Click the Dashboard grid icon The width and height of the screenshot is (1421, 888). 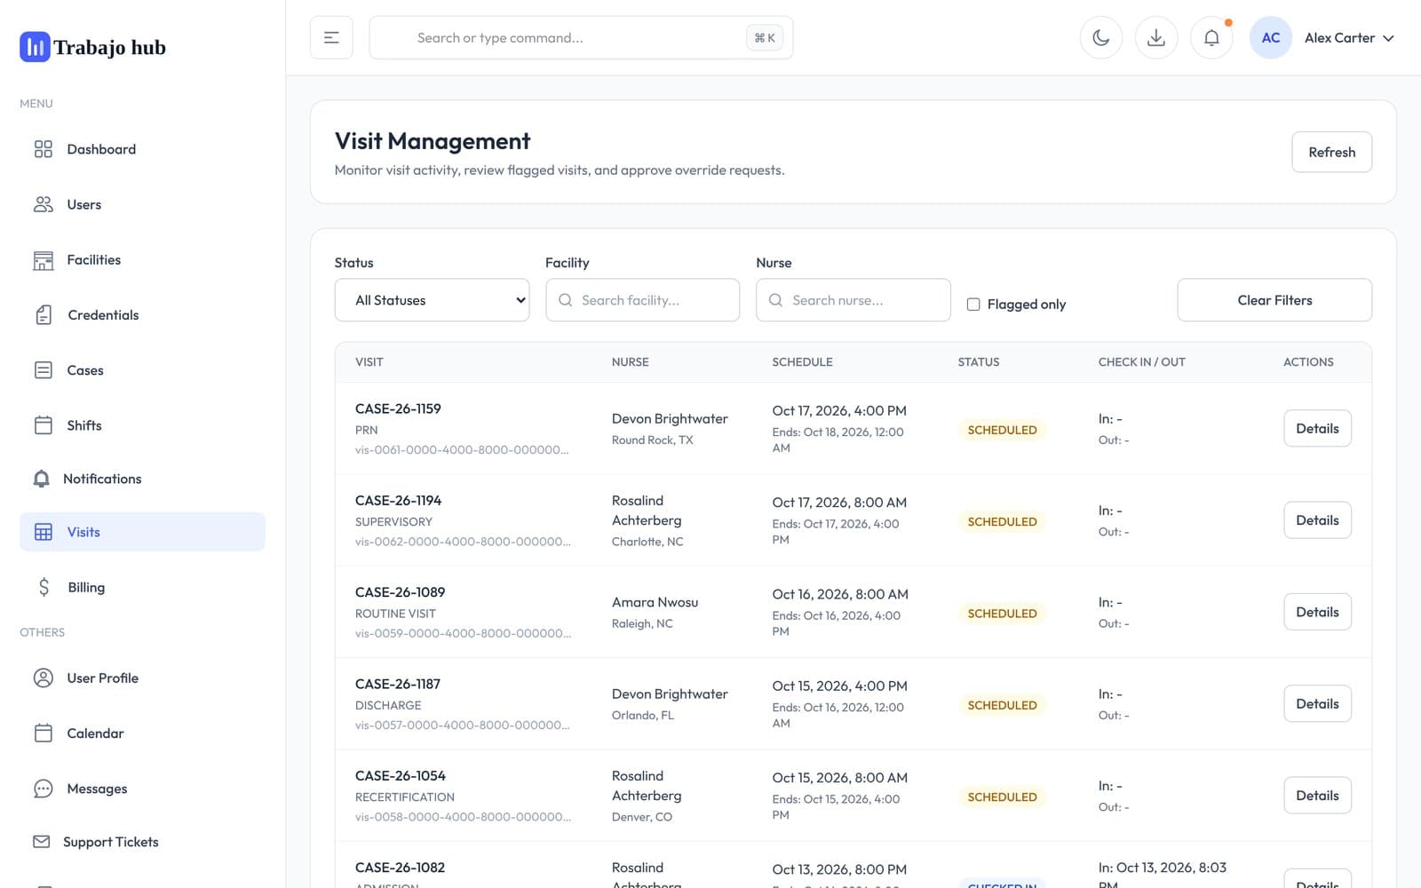pos(43,149)
